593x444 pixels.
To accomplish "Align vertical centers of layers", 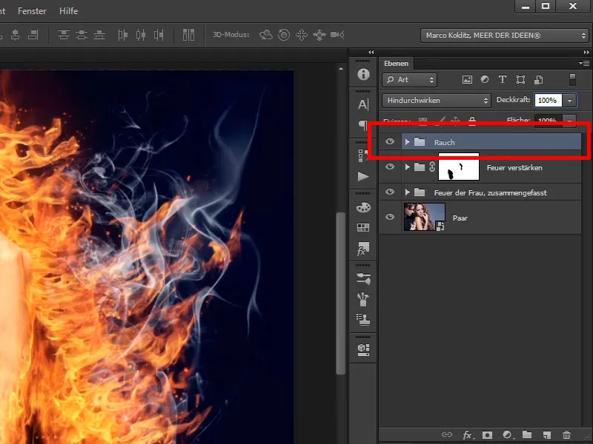I will pyautogui.click(x=15, y=35).
